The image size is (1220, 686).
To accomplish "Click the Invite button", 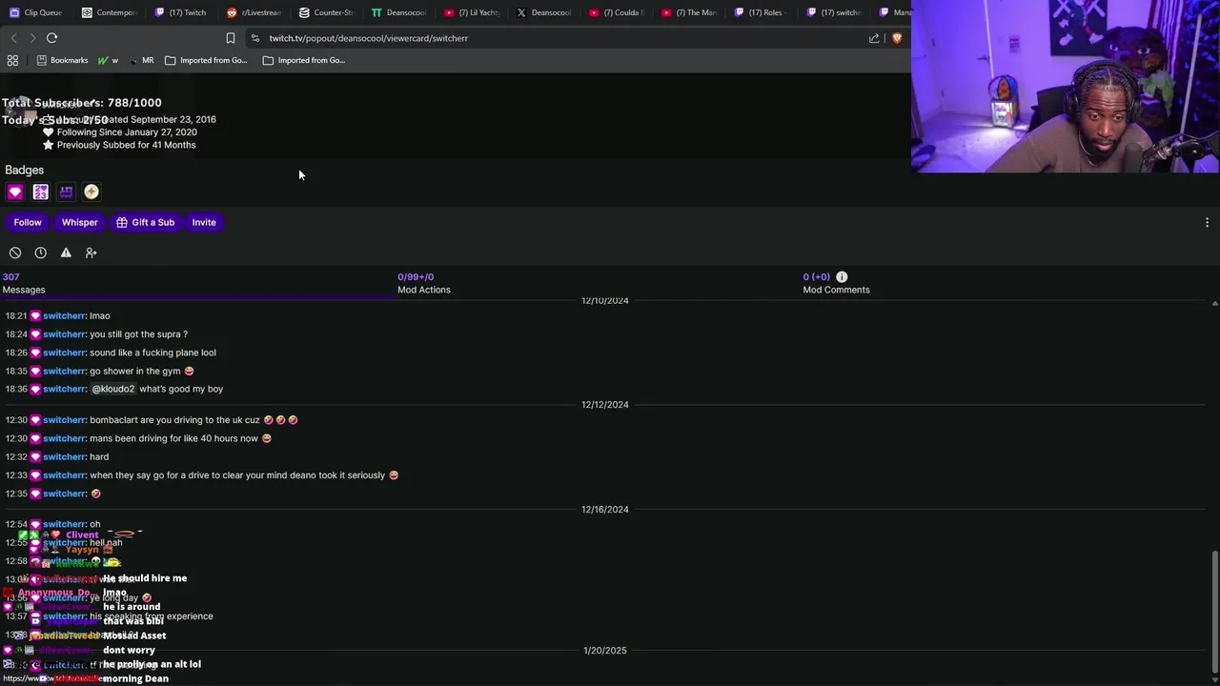I will [x=204, y=222].
